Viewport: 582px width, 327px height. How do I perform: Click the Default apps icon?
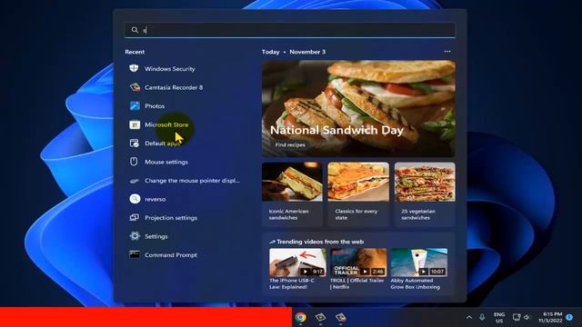135,144
